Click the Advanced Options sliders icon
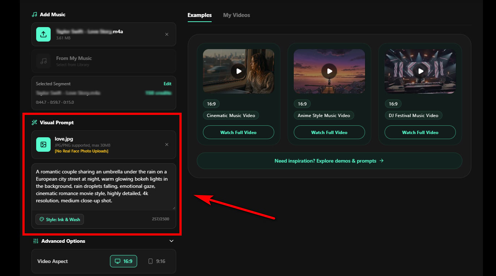Image resolution: width=496 pixels, height=276 pixels. pyautogui.click(x=36, y=241)
